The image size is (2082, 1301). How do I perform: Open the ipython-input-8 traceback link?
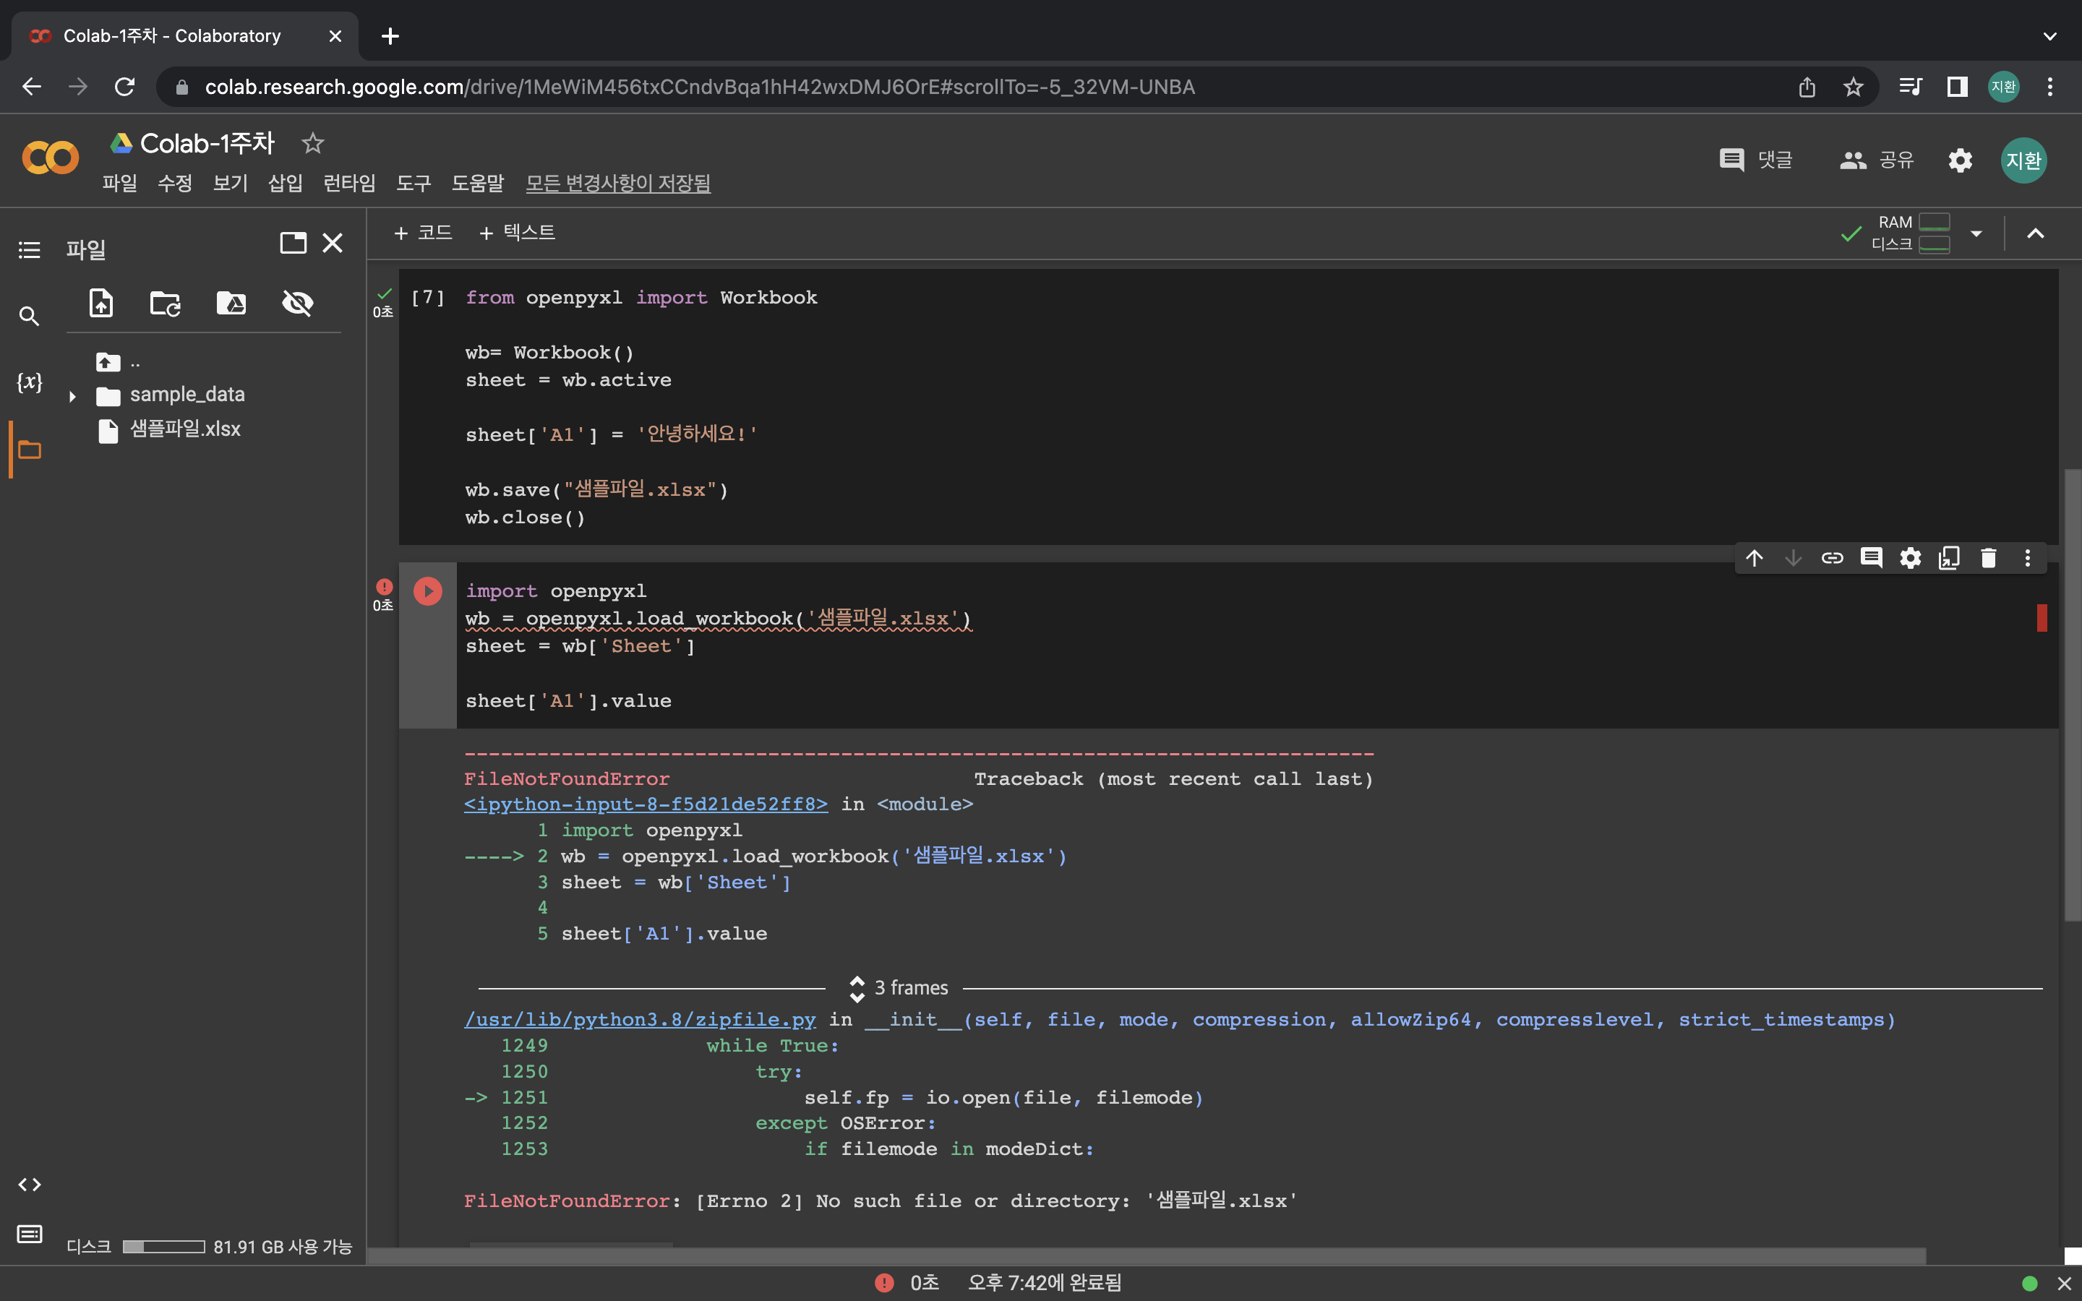pos(646,804)
